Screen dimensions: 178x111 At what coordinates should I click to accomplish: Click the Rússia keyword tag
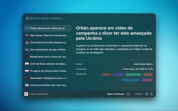pos(148,75)
